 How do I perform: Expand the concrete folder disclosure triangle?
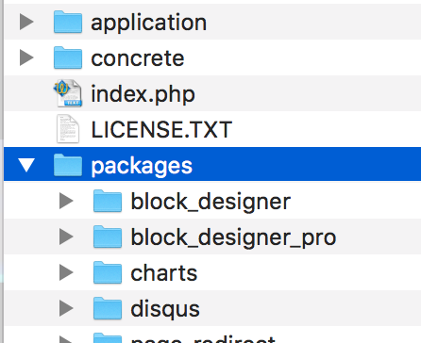click(26, 57)
